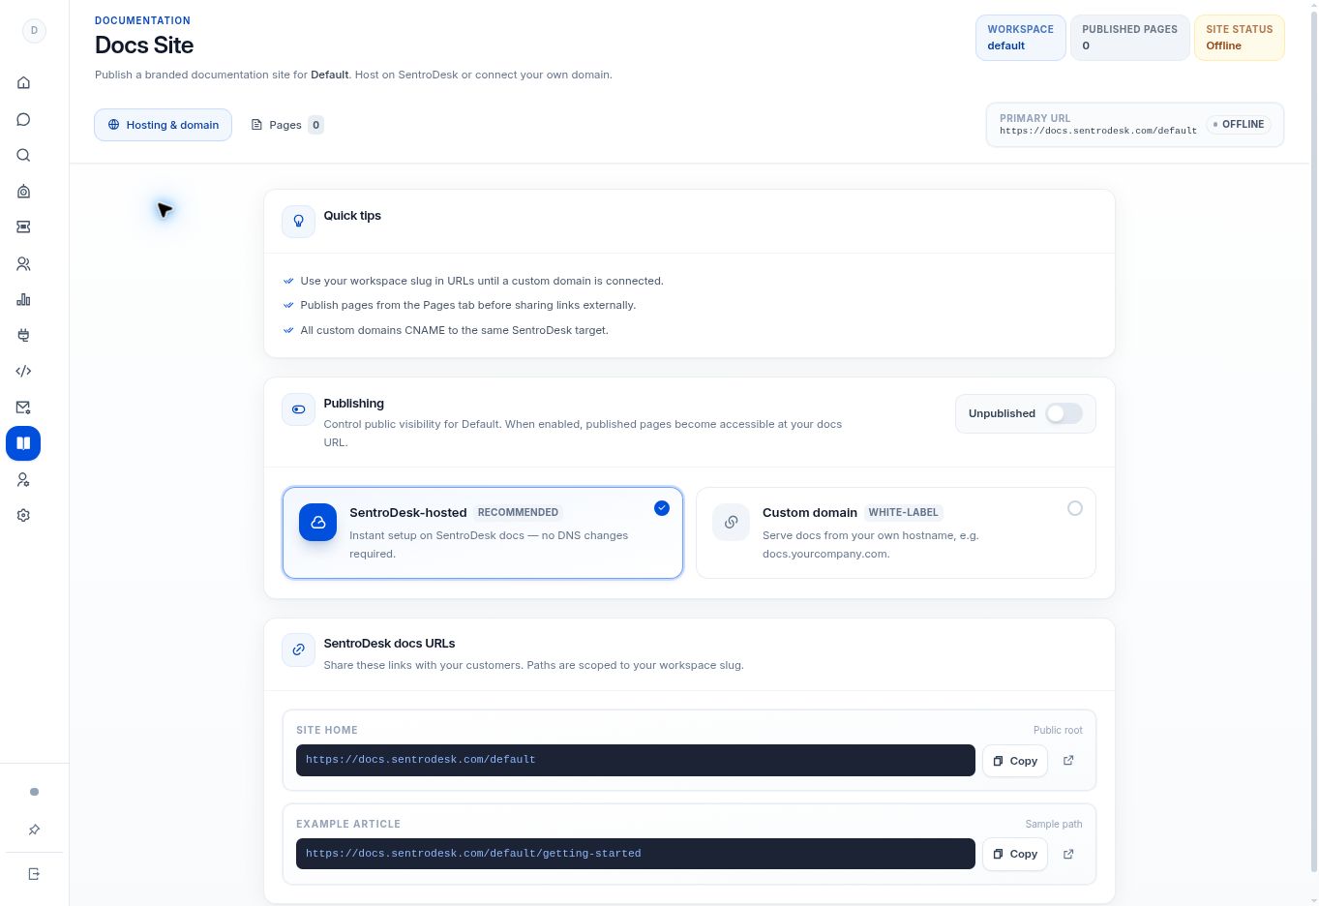Click the pin icon in sidebar

(x=34, y=830)
